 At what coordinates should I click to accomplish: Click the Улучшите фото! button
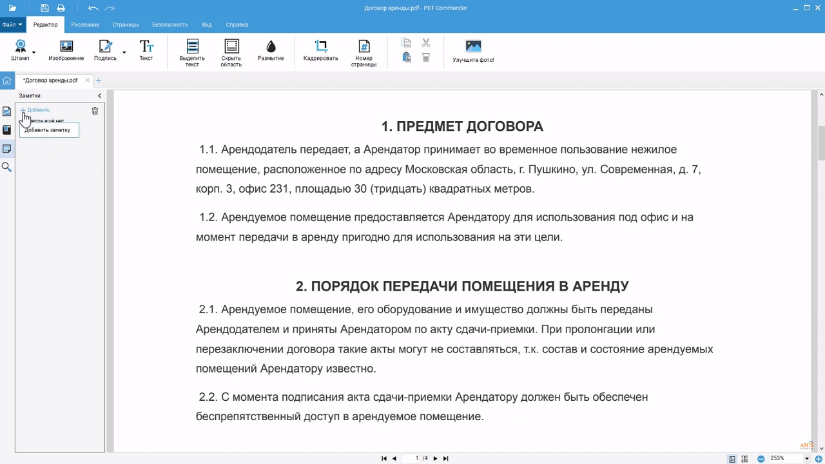point(473,52)
